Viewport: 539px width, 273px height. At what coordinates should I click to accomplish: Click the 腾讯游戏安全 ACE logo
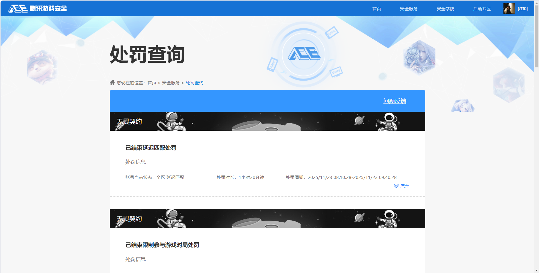(x=37, y=8)
